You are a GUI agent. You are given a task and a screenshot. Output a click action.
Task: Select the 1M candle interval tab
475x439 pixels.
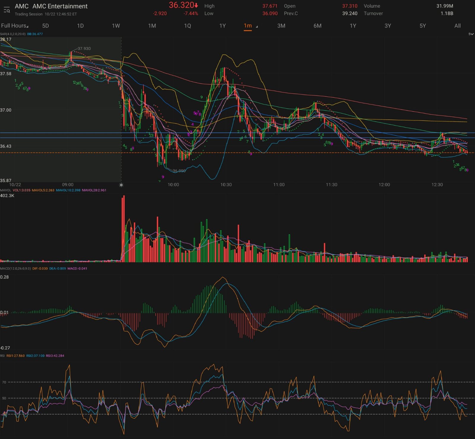click(x=152, y=26)
